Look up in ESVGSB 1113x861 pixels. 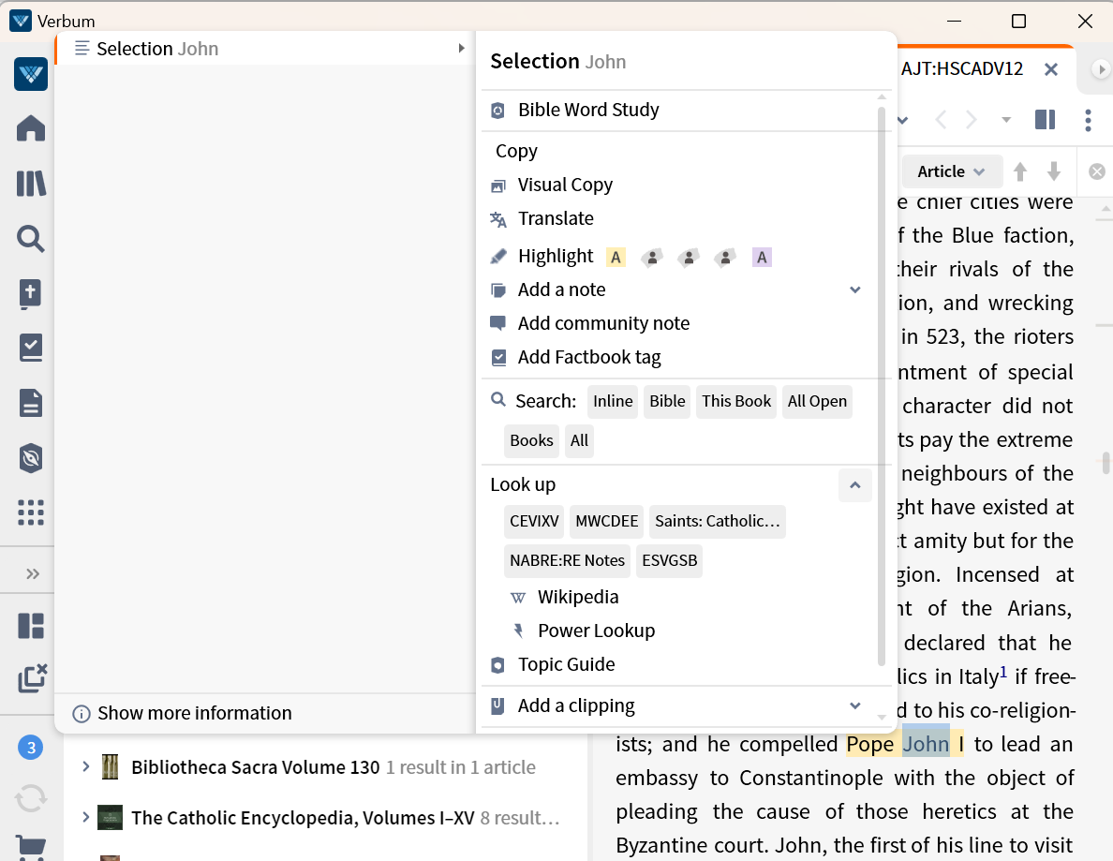tap(669, 561)
